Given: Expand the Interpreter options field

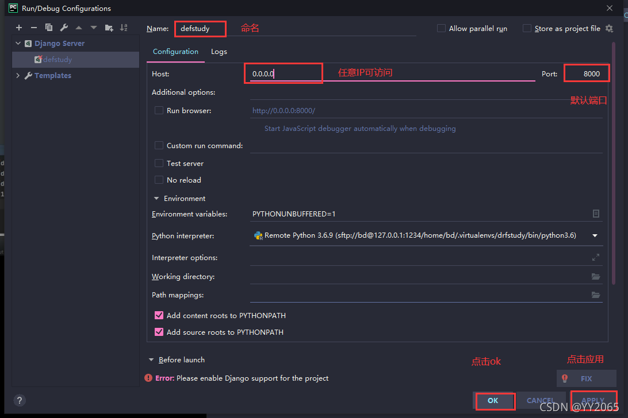Looking at the screenshot, I should [596, 257].
